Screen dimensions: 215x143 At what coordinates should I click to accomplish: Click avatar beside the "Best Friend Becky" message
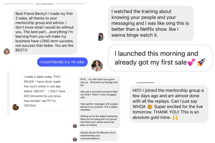(x=7, y=51)
